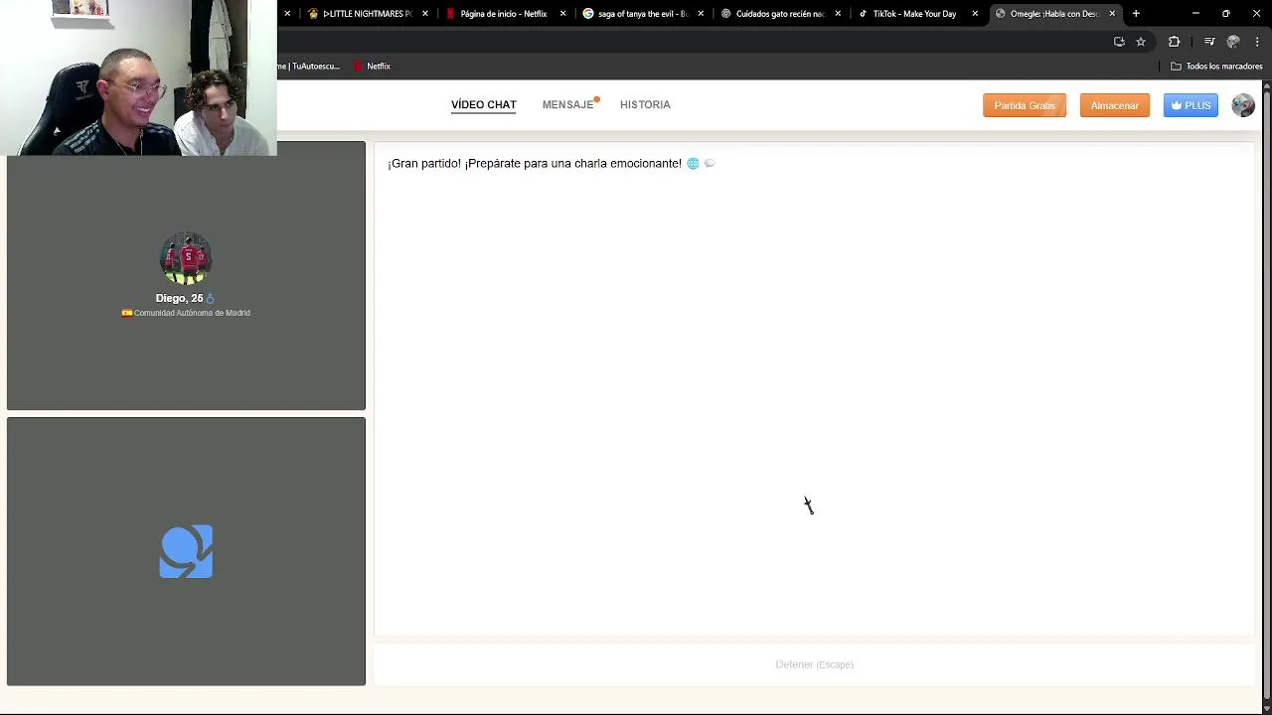Open a new browser tab
Image resolution: width=1272 pixels, height=715 pixels.
pos(1136,14)
